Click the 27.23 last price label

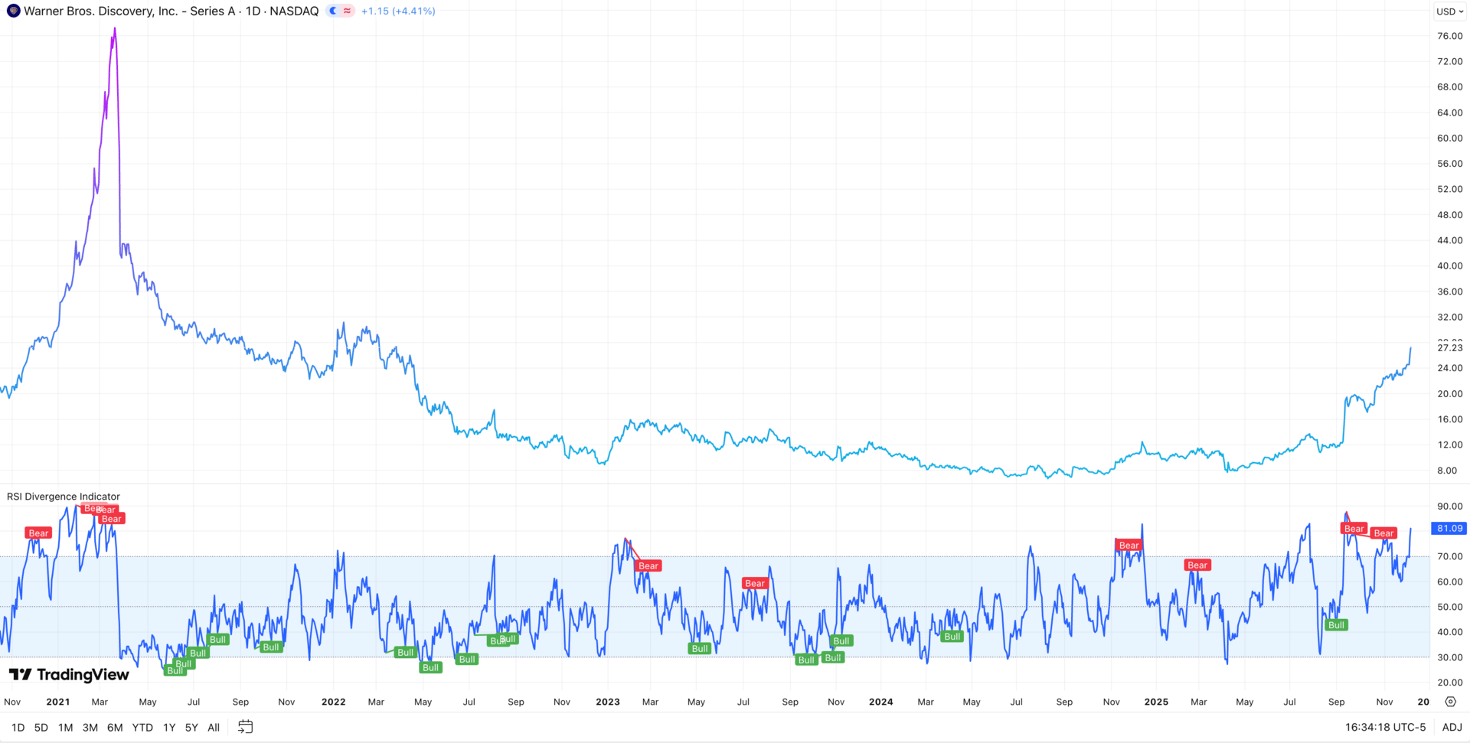click(x=1449, y=347)
